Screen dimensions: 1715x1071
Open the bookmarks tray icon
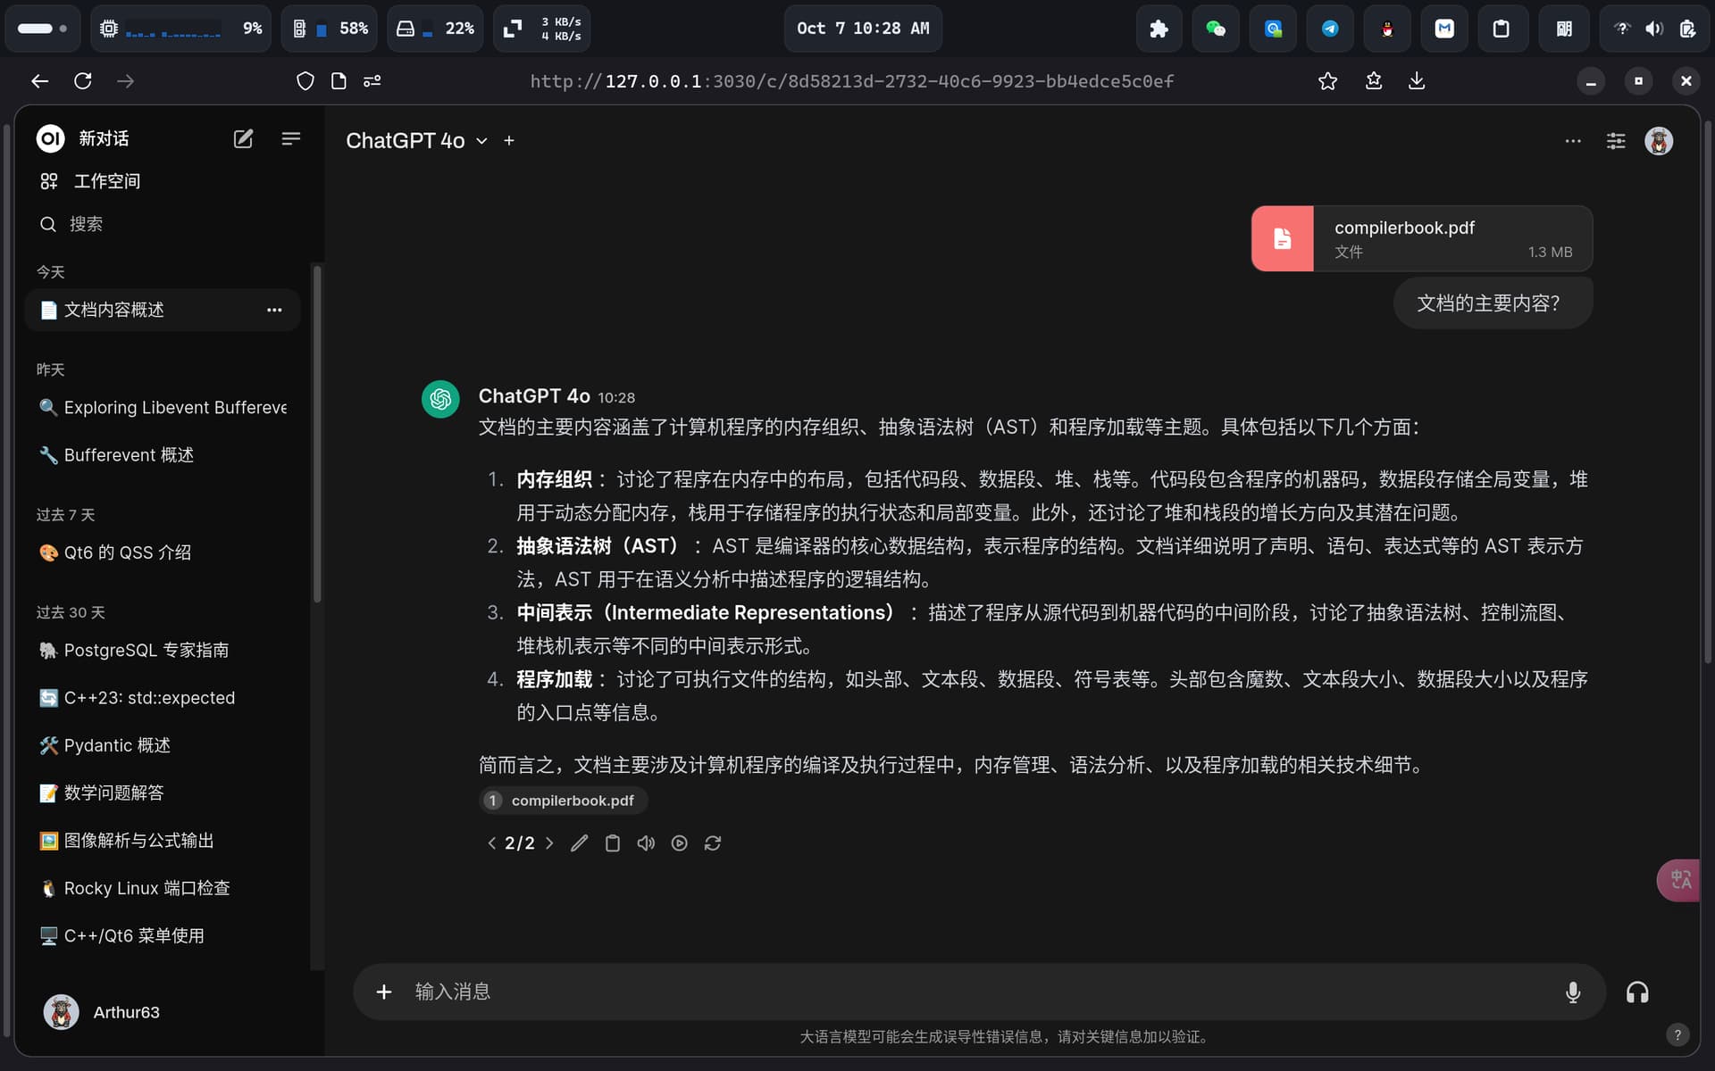(1374, 81)
